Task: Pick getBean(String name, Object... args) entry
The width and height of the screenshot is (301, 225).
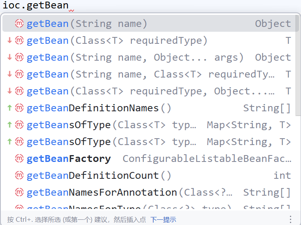Action: pyautogui.click(x=149, y=57)
